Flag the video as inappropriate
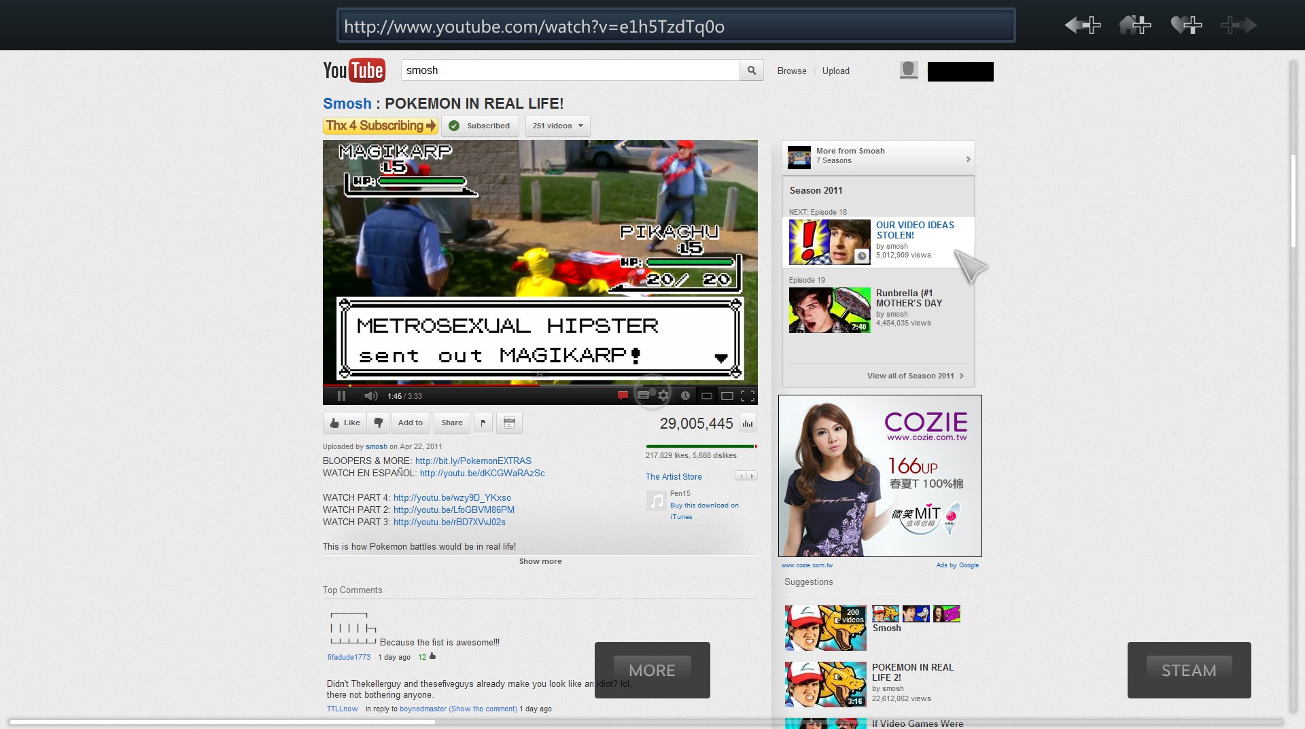 click(x=483, y=423)
